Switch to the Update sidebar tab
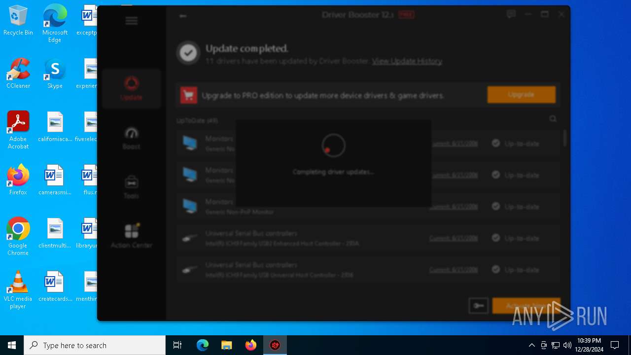Image resolution: width=631 pixels, height=355 pixels. [131, 89]
